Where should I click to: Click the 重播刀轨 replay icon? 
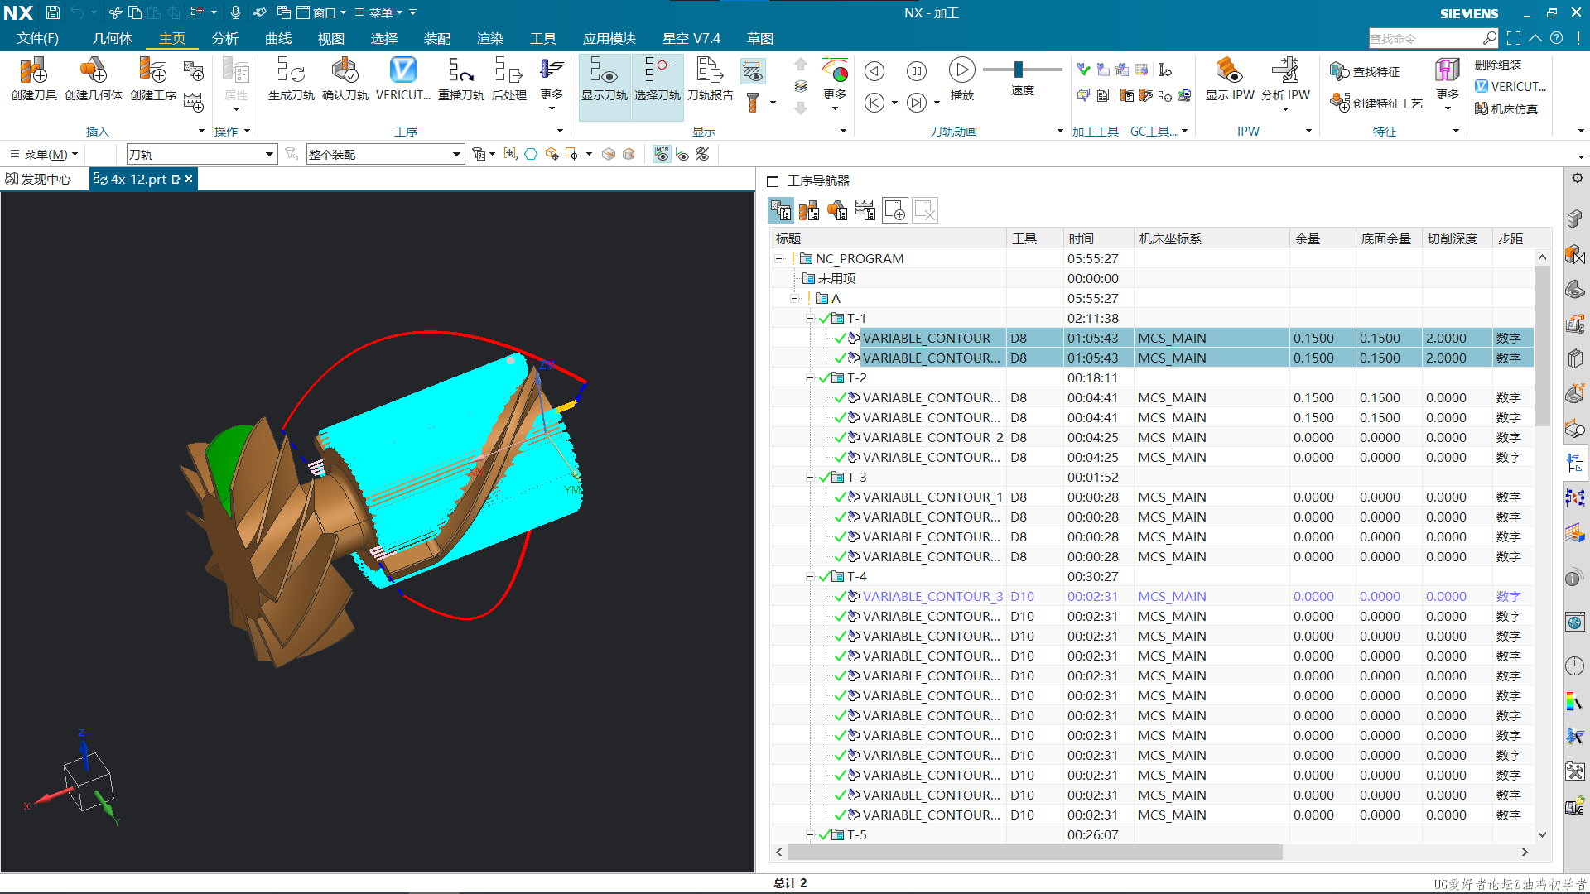[x=461, y=79]
